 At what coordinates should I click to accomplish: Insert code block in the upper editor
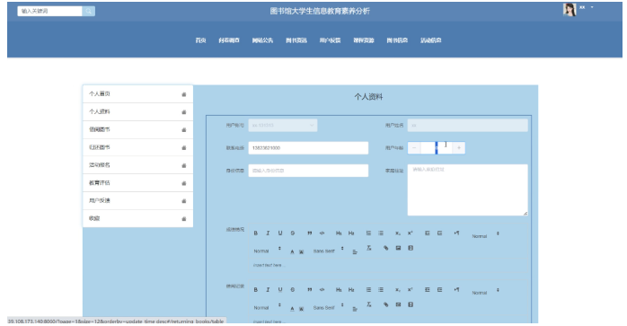[322, 233]
